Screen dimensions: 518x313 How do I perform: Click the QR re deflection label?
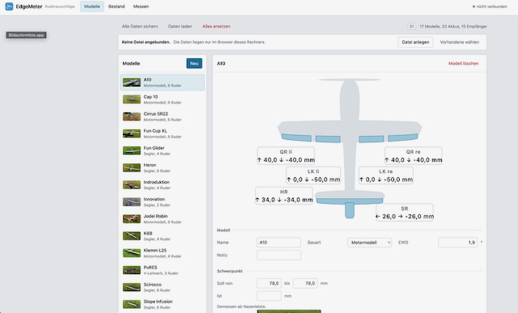click(414, 156)
